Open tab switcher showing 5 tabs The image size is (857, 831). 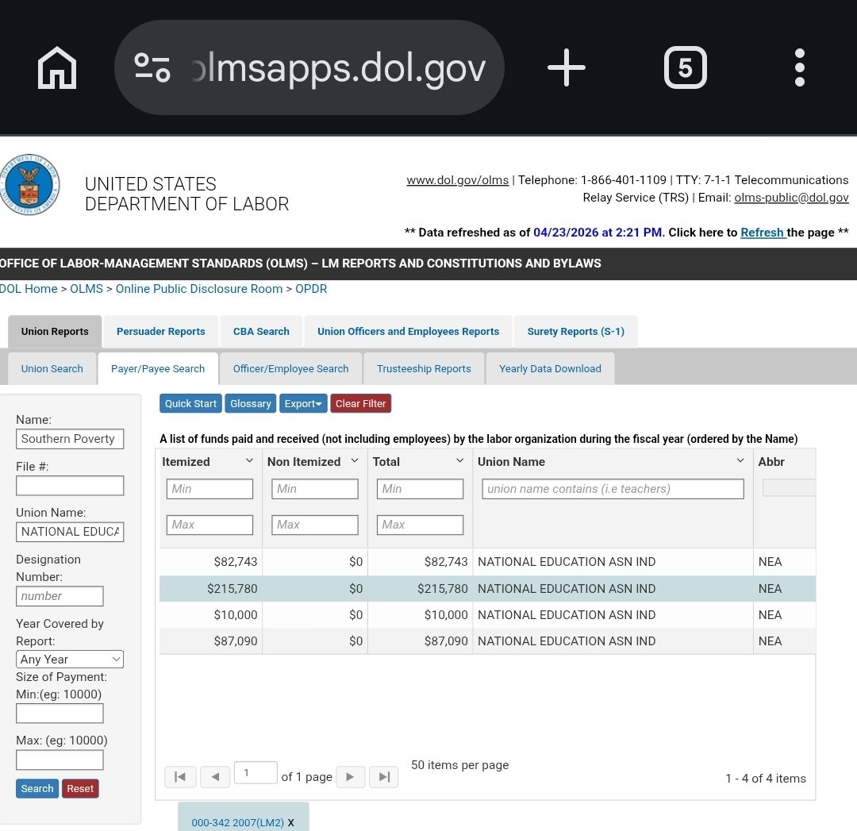686,67
